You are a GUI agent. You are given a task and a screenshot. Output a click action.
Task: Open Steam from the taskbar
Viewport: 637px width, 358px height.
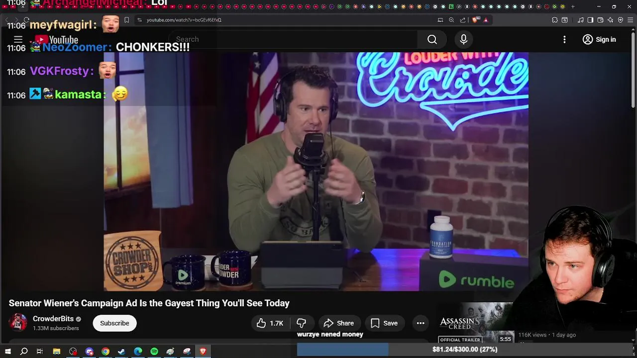pyautogui.click(x=121, y=352)
